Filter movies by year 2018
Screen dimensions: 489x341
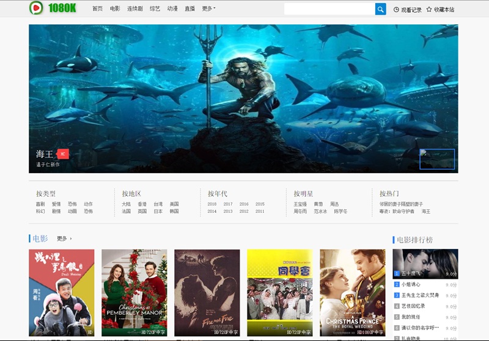tap(212, 204)
